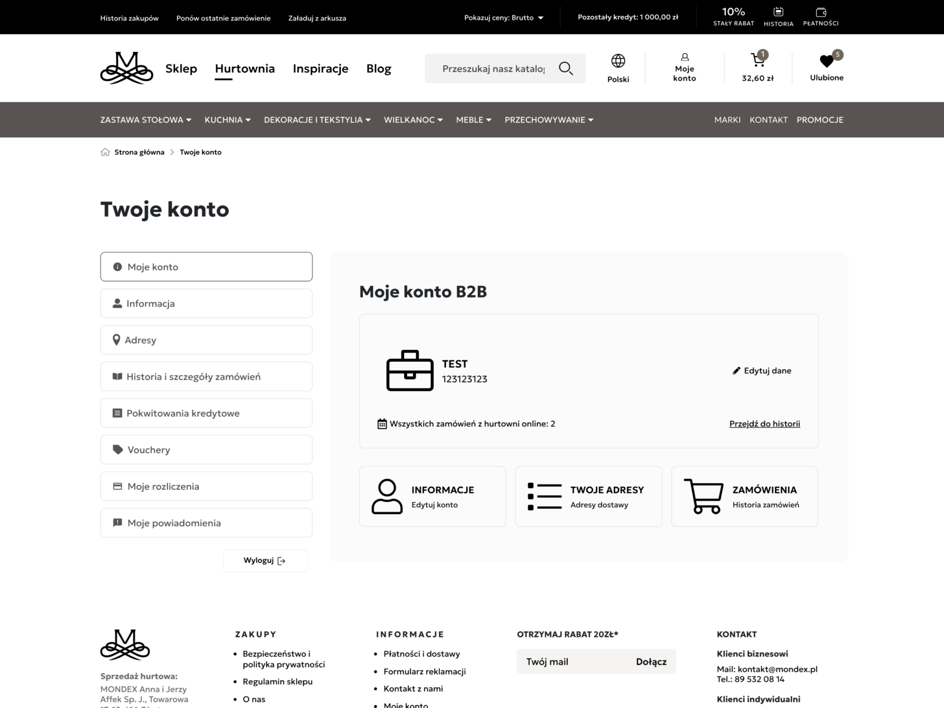
Task: Open the Kontakt link in navigation bar
Action: point(768,120)
